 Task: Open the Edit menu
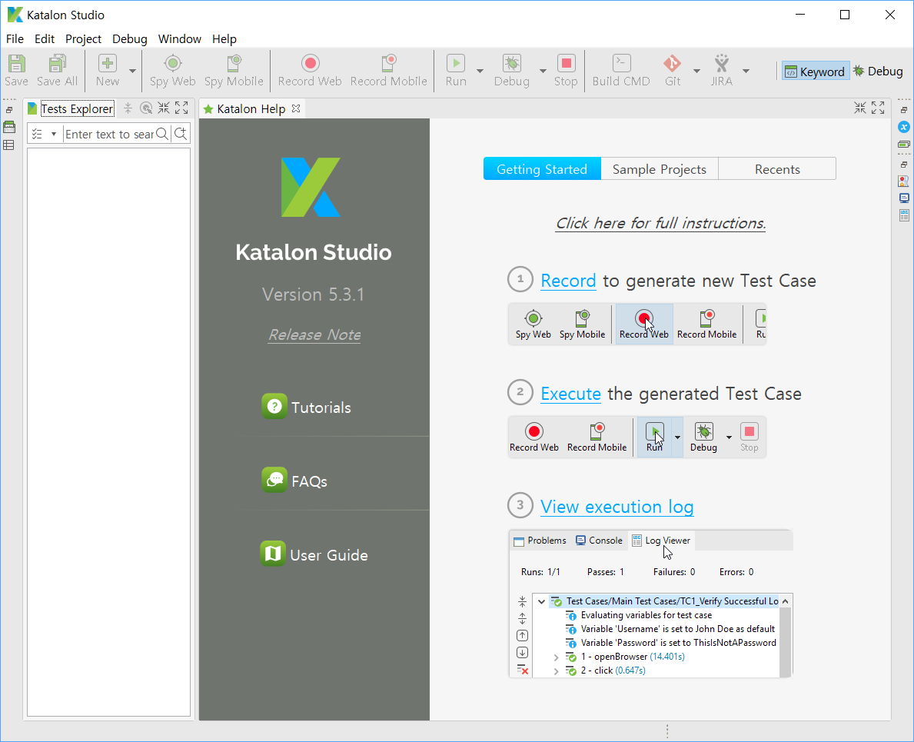click(x=45, y=39)
